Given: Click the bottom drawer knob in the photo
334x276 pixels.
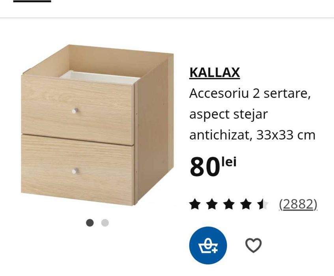Looking at the screenshot, I should click(75, 171).
